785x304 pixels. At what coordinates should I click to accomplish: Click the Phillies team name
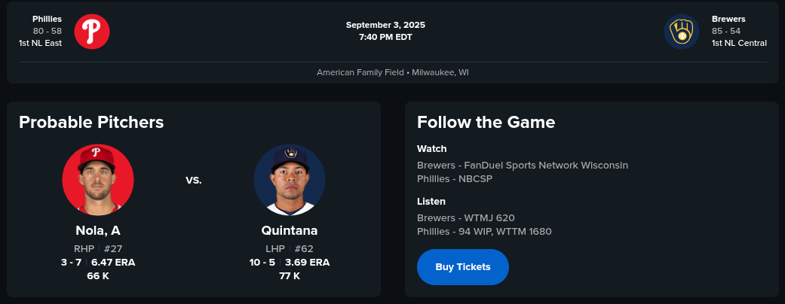tap(47, 19)
